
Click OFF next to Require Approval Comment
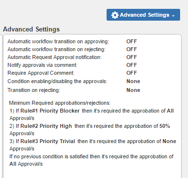pos(132,73)
